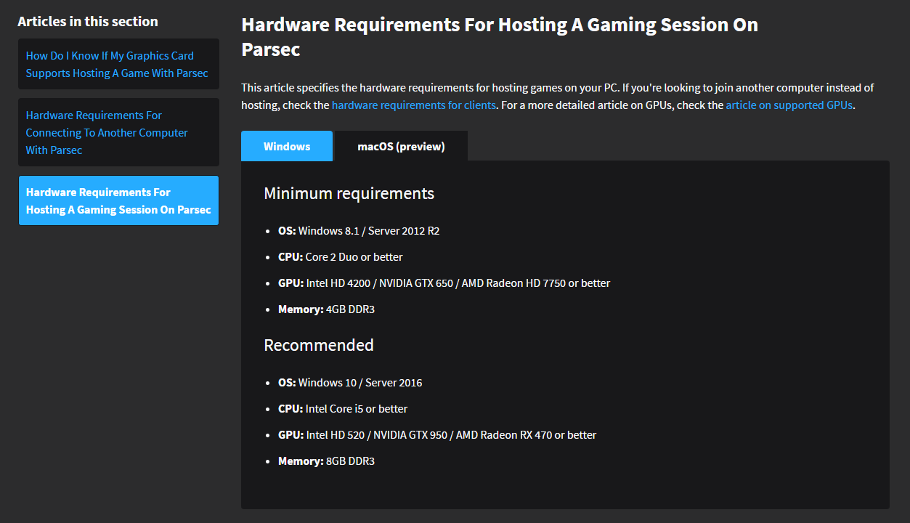This screenshot has width=910, height=523.
Task: Click the Windows 8.1 / Server 2012 R2 line
Action: click(359, 231)
